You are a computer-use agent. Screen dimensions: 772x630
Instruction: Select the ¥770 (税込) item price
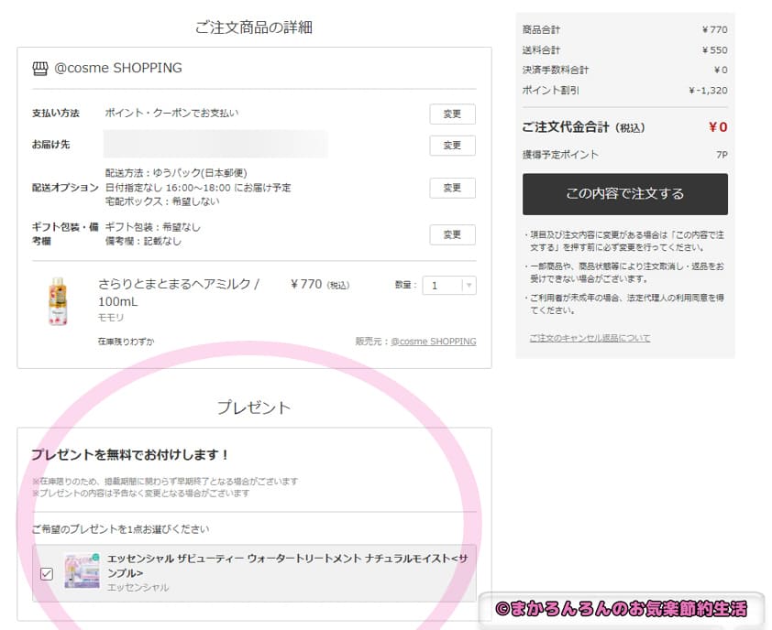pyautogui.click(x=320, y=284)
